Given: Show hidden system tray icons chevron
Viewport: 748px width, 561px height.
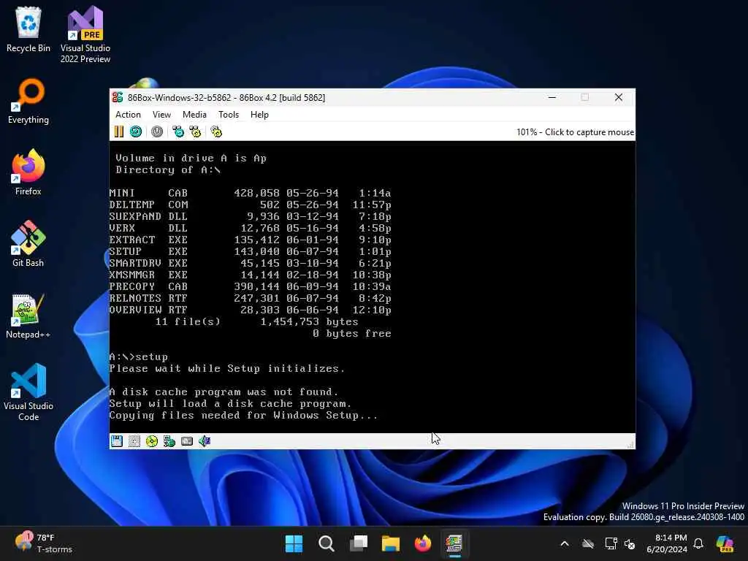Looking at the screenshot, I should coord(565,543).
